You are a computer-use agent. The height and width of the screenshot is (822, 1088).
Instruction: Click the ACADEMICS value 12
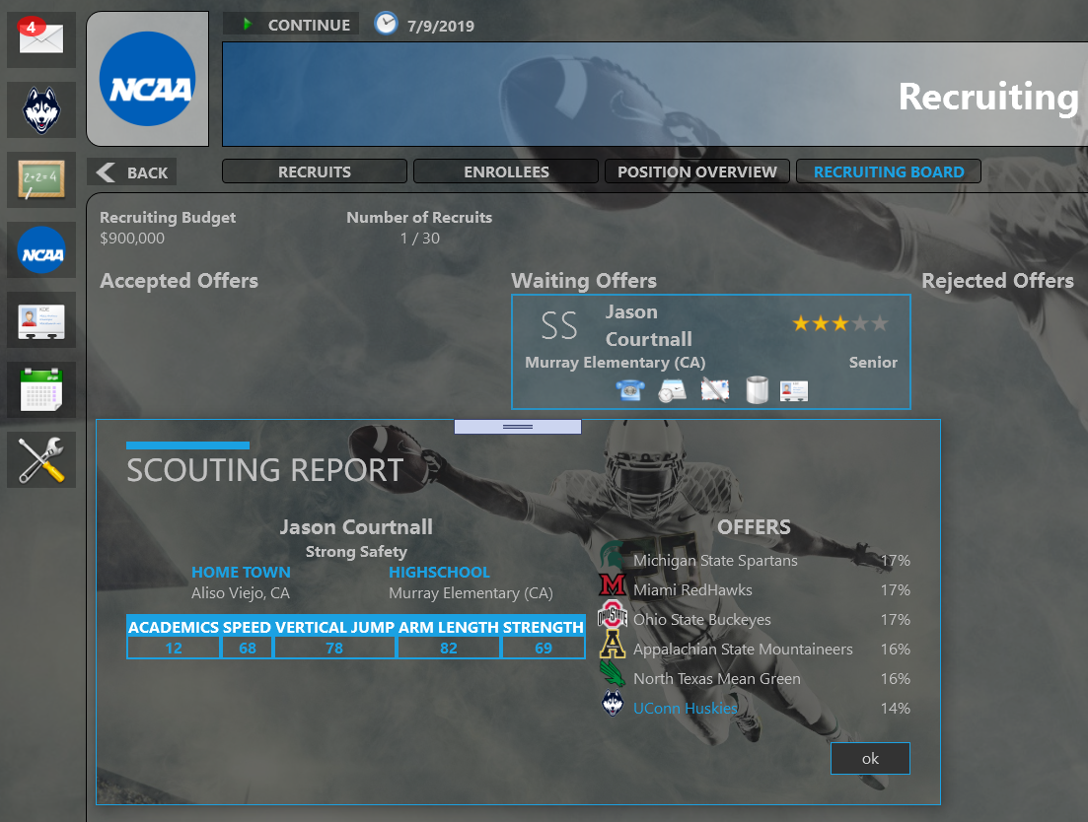point(174,648)
